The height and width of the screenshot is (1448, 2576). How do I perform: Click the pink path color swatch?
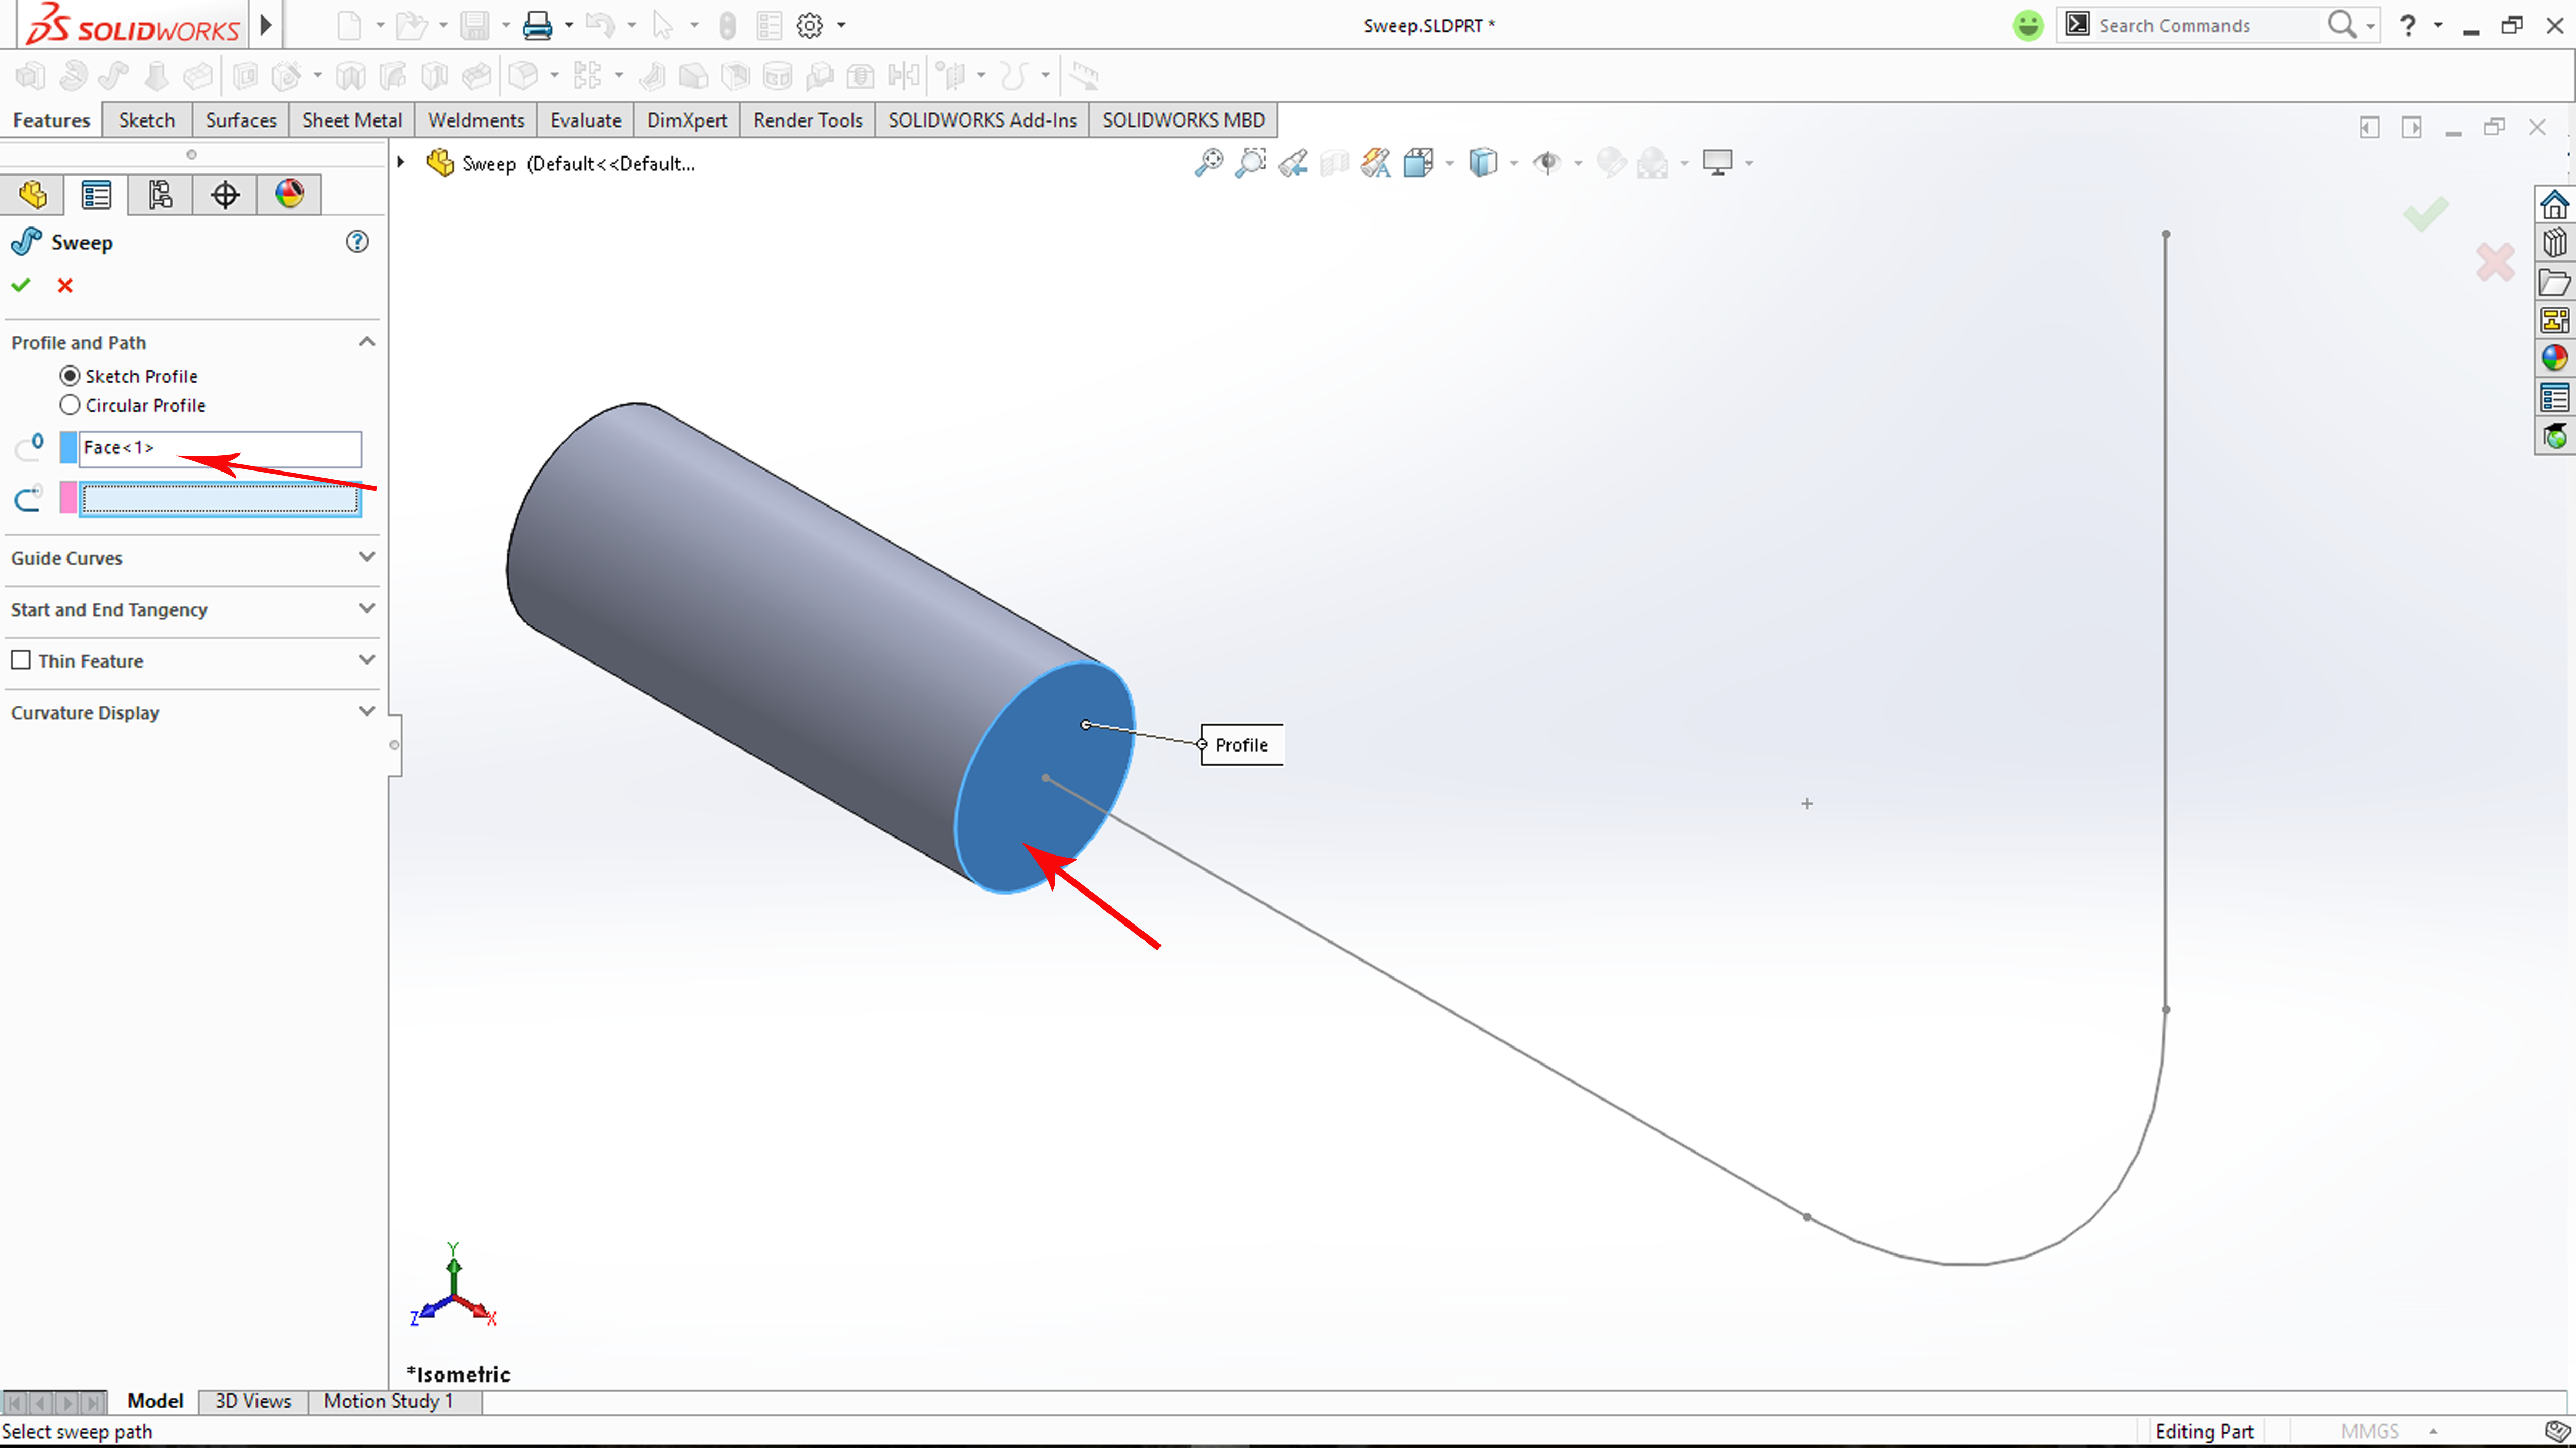tap(68, 498)
